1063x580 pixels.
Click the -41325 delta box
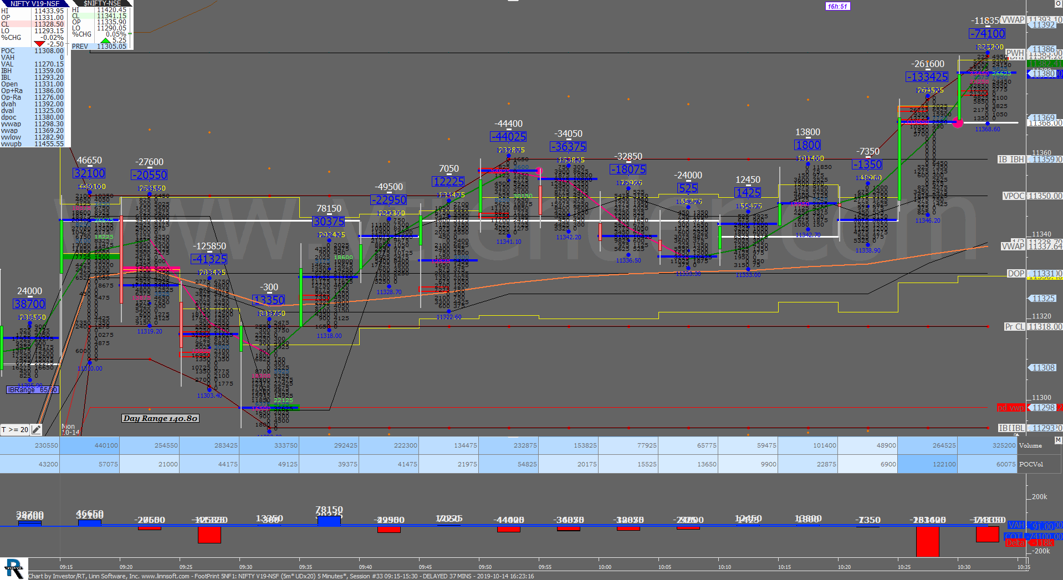tap(209, 259)
